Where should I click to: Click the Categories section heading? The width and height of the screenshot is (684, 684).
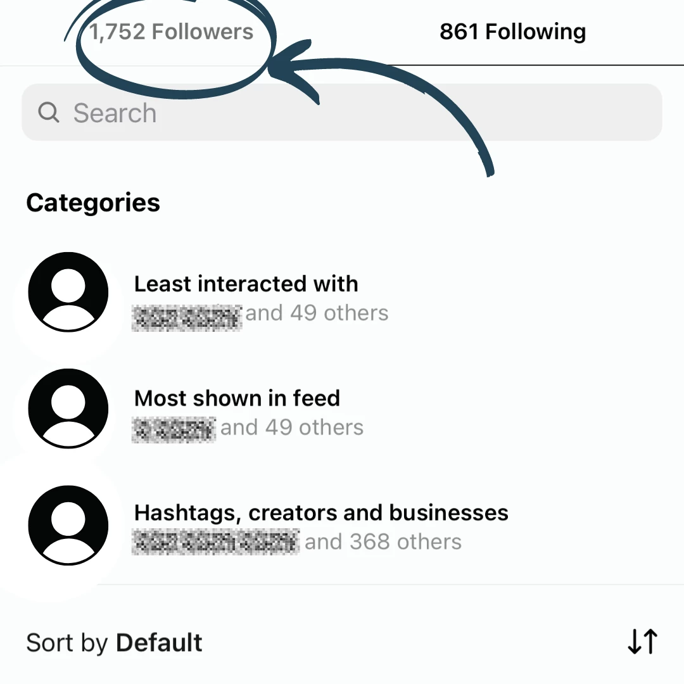[x=92, y=202]
